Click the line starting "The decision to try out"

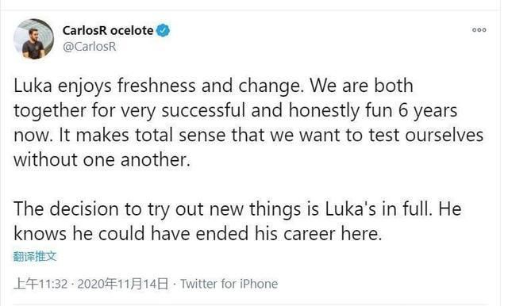(237, 209)
